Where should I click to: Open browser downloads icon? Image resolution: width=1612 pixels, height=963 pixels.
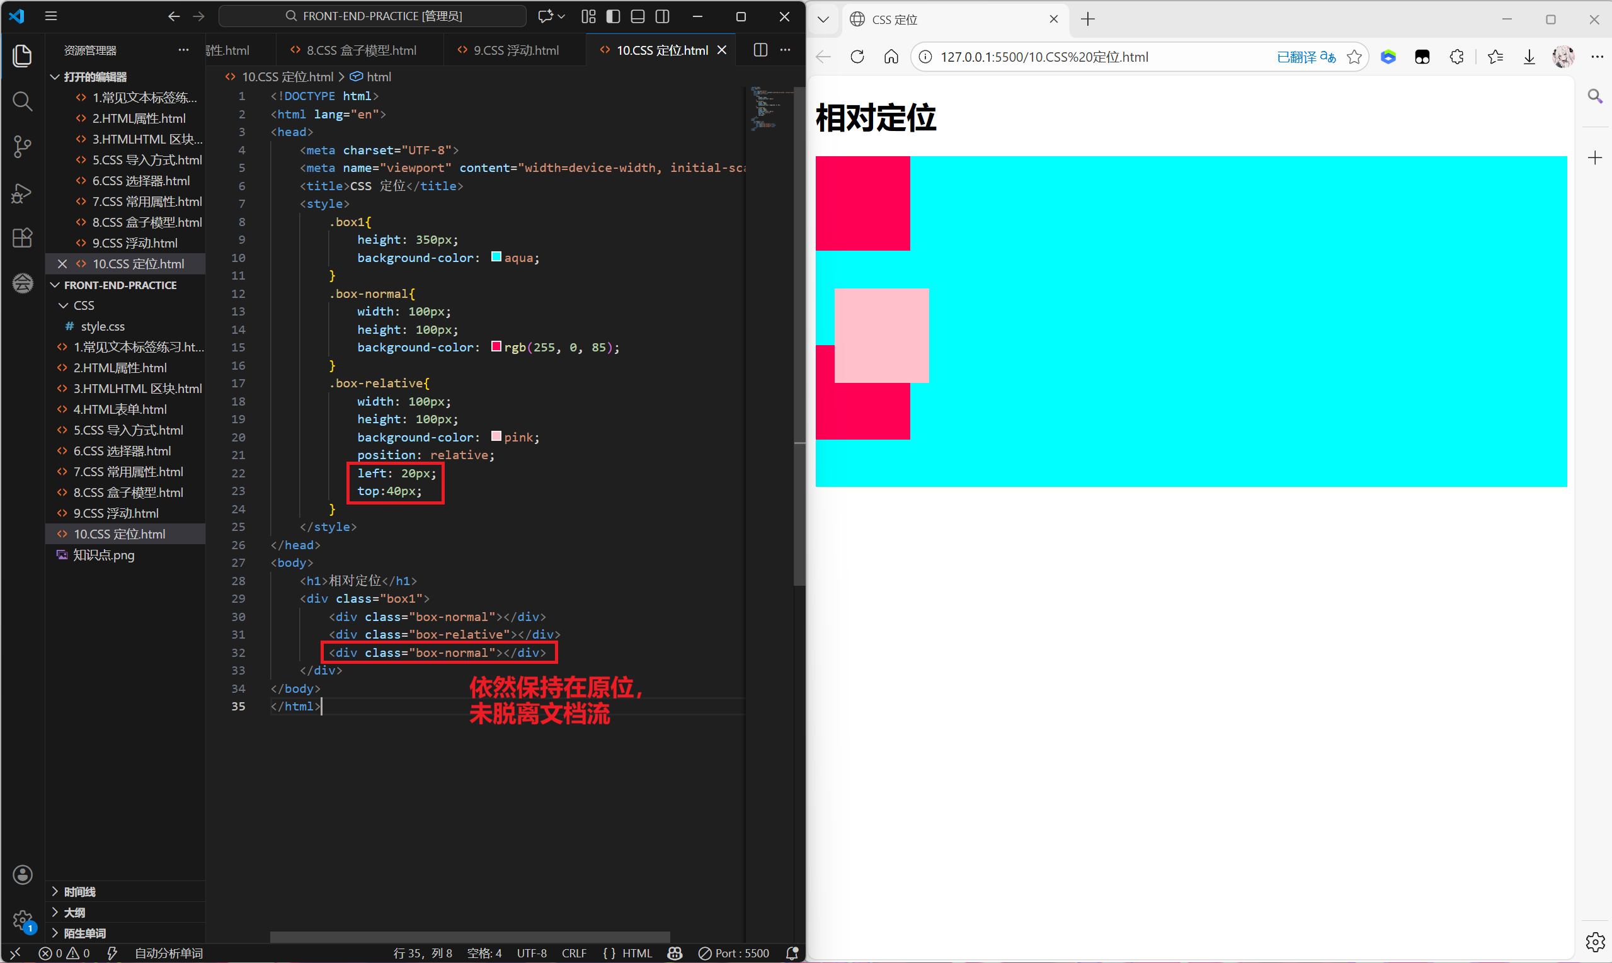coord(1529,57)
